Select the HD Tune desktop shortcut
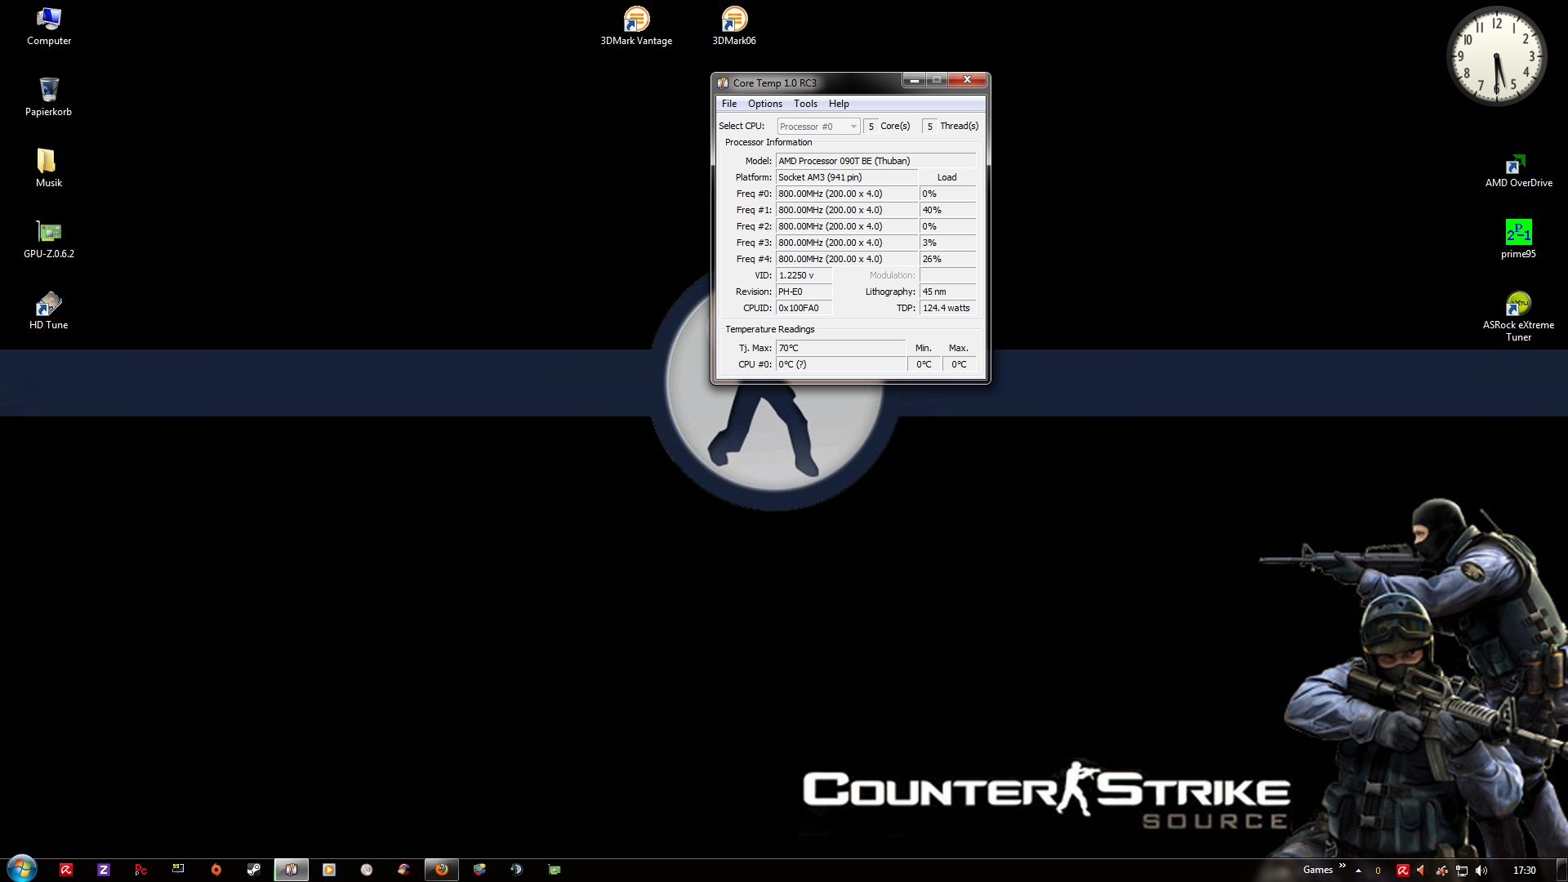Image resolution: width=1568 pixels, height=882 pixels. [x=49, y=310]
